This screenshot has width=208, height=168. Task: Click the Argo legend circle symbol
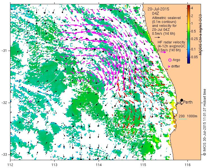[170, 60]
